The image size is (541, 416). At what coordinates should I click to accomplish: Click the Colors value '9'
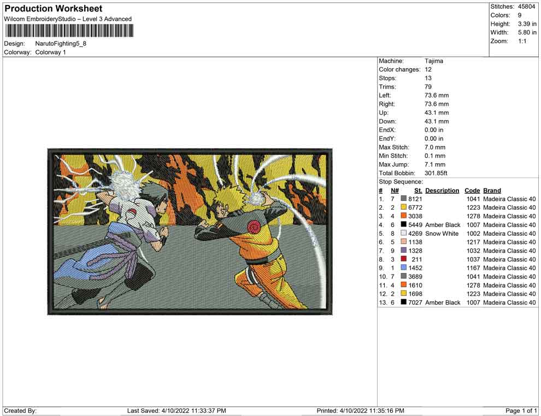click(x=520, y=15)
